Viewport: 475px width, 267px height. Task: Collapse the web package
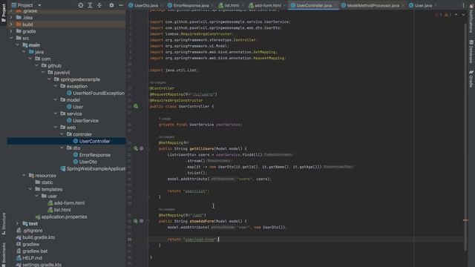(x=56, y=128)
